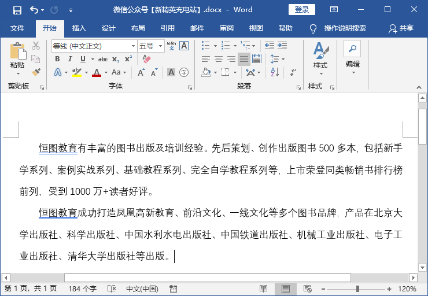
Task: Apply yellow text highlight color
Action: tap(77, 72)
